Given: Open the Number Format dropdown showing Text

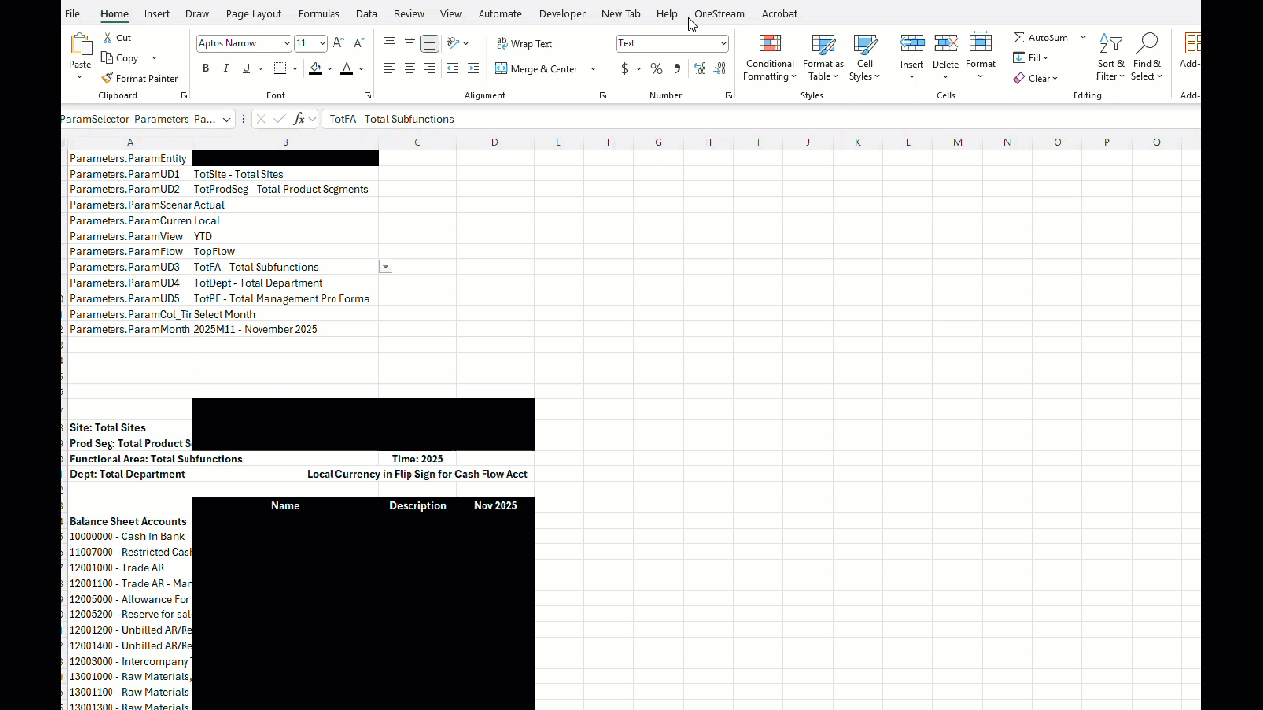Looking at the screenshot, I should [722, 43].
